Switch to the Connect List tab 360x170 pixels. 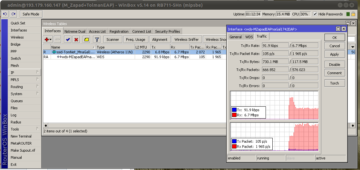point(142,31)
